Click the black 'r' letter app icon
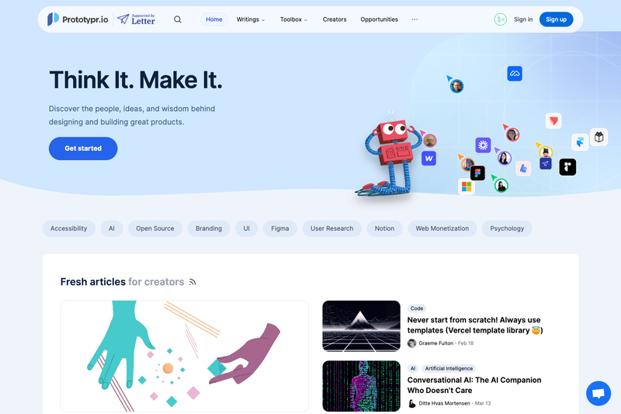The image size is (621, 414). tap(567, 167)
